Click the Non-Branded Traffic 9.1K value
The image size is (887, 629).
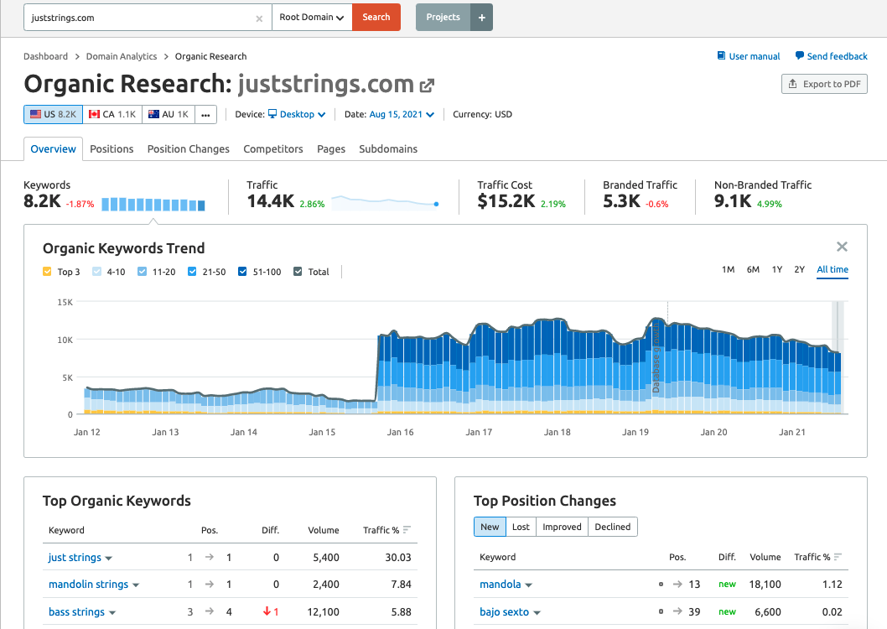pyautogui.click(x=733, y=200)
